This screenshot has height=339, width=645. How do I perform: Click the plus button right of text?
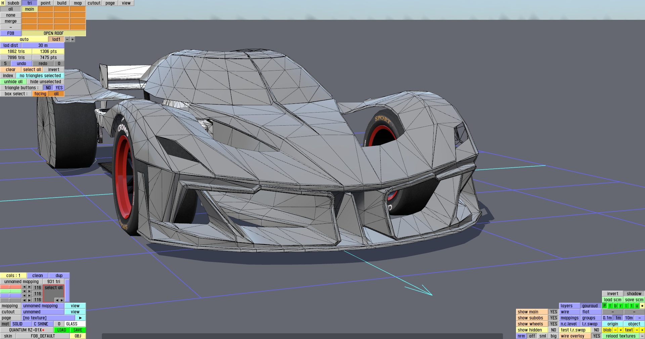point(642,330)
